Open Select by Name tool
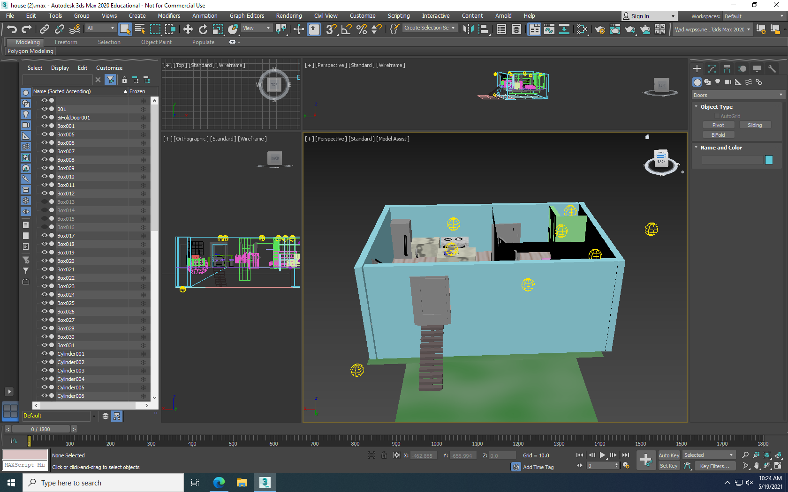 (x=140, y=29)
